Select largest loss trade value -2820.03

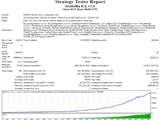[x=154, y=77]
